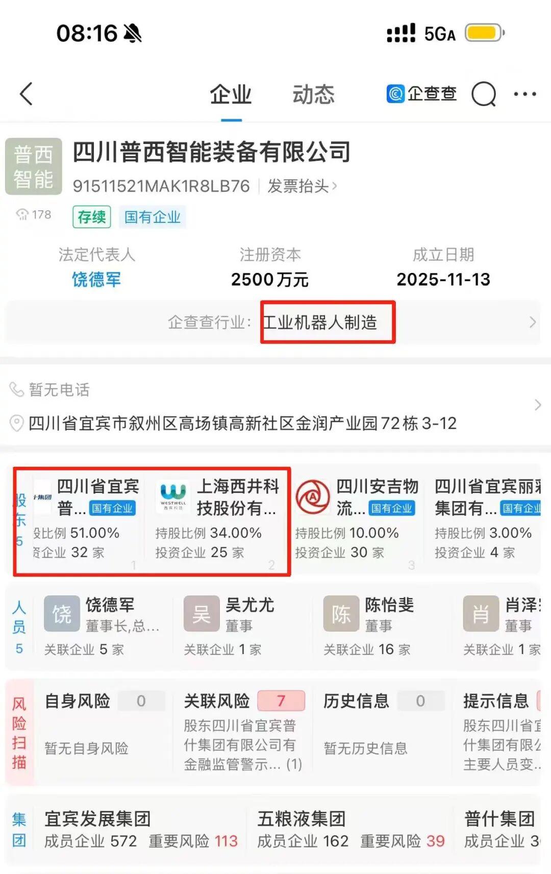Tap 四川安吉物流 red logo icon
Image resolution: width=551 pixels, height=874 pixels.
coord(313,496)
